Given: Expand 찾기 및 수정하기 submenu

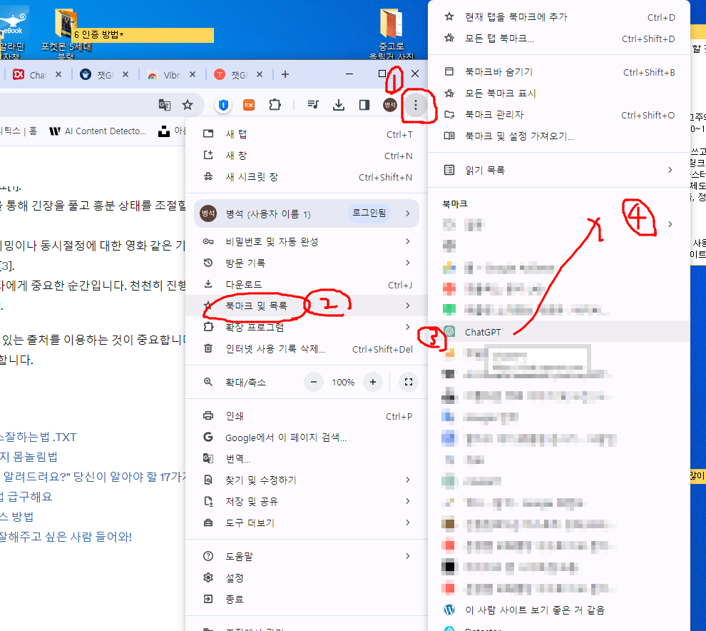Looking at the screenshot, I should tap(307, 480).
